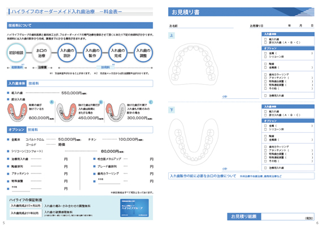Click the 下 jaw label badge
This screenshot has width=319, height=226.
click(x=172, y=110)
